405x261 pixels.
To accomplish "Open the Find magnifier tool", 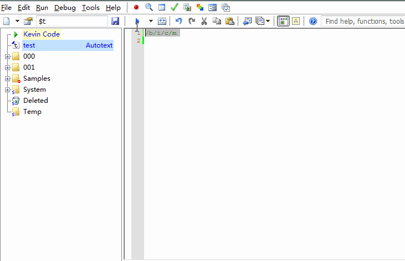I will (149, 8).
